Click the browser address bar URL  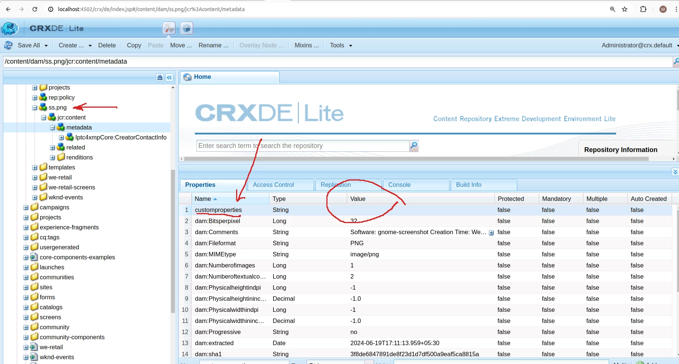coord(151,9)
